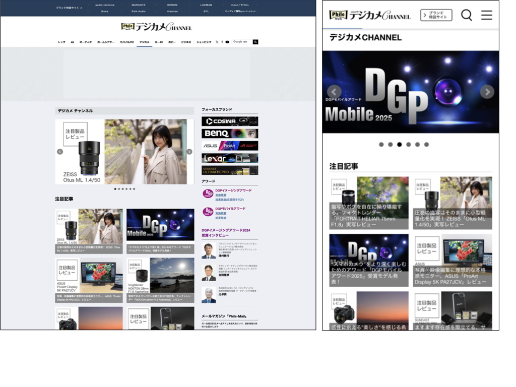Open the X (Twitter) icon in desktop nav

pyautogui.click(x=217, y=42)
